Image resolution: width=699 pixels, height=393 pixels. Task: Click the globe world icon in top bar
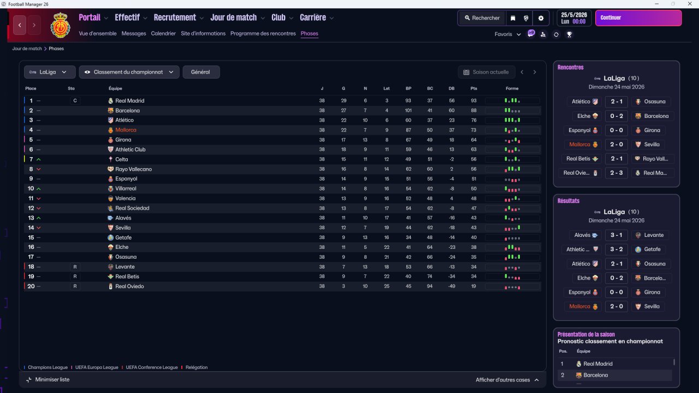tap(526, 18)
